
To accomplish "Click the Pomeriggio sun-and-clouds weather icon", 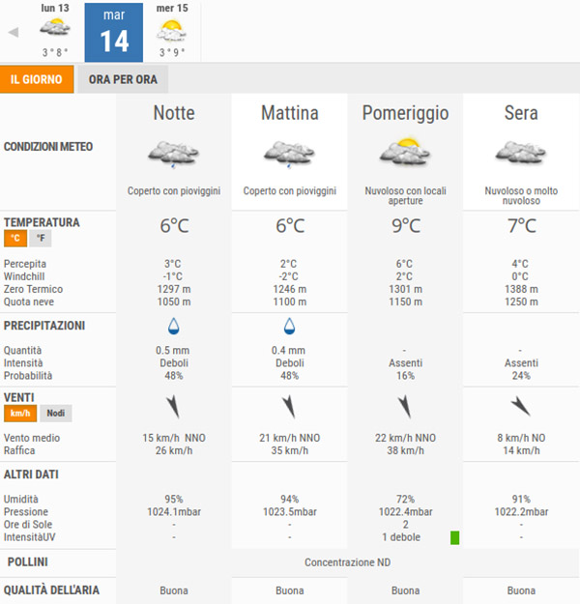I will 405,152.
